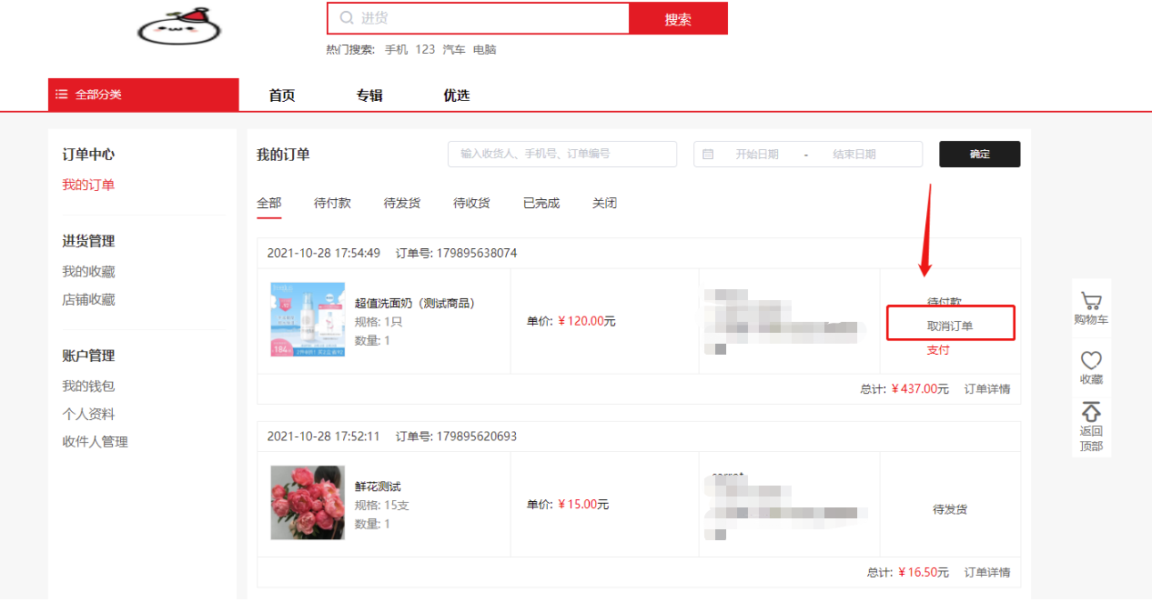The image size is (1152, 602).
Task: Click the 开始日期 date field
Action: 756,155
